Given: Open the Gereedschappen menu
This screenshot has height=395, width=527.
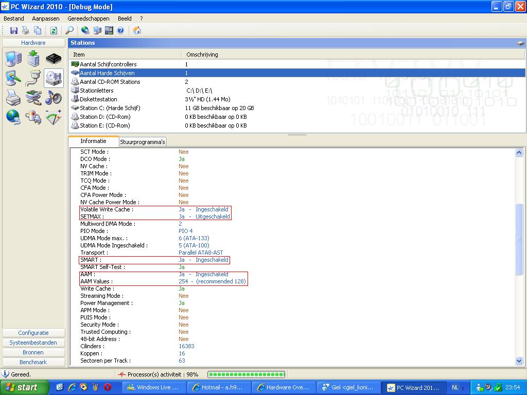Looking at the screenshot, I should [89, 19].
